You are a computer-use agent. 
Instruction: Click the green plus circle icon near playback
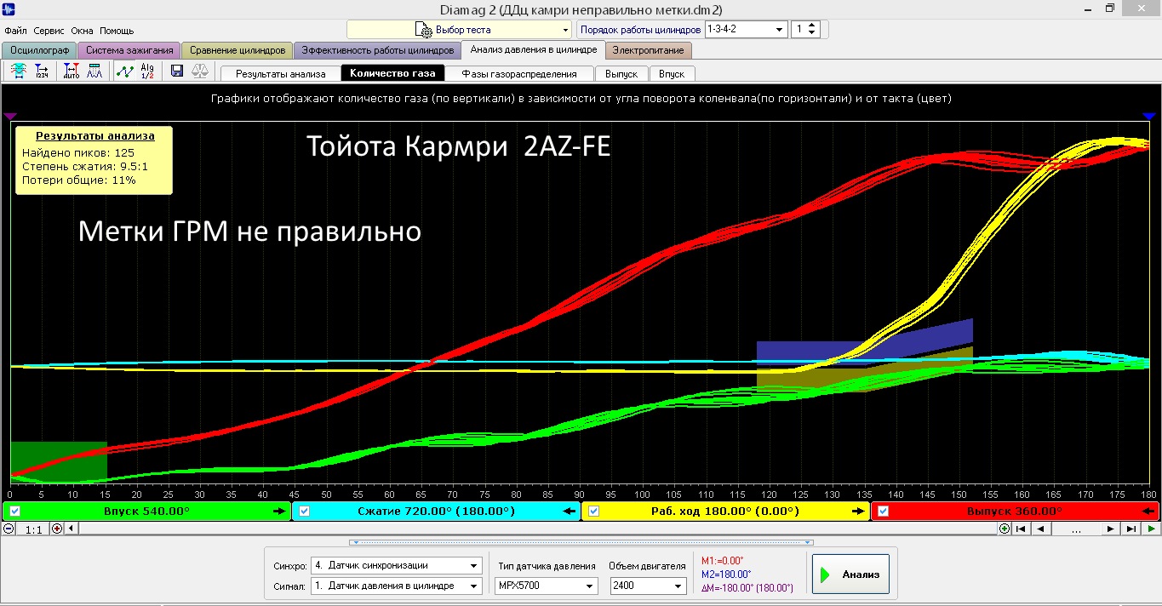(x=1005, y=529)
